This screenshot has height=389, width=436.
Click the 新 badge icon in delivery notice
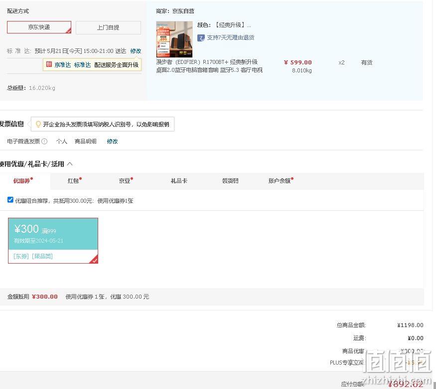49,64
